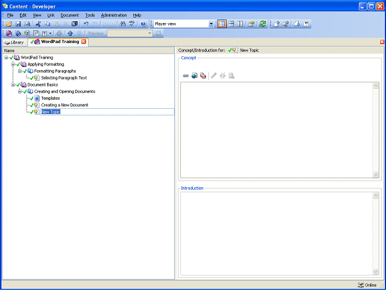Open the View menu
Image resolution: width=386 pixels, height=290 pixels.
pos(37,15)
